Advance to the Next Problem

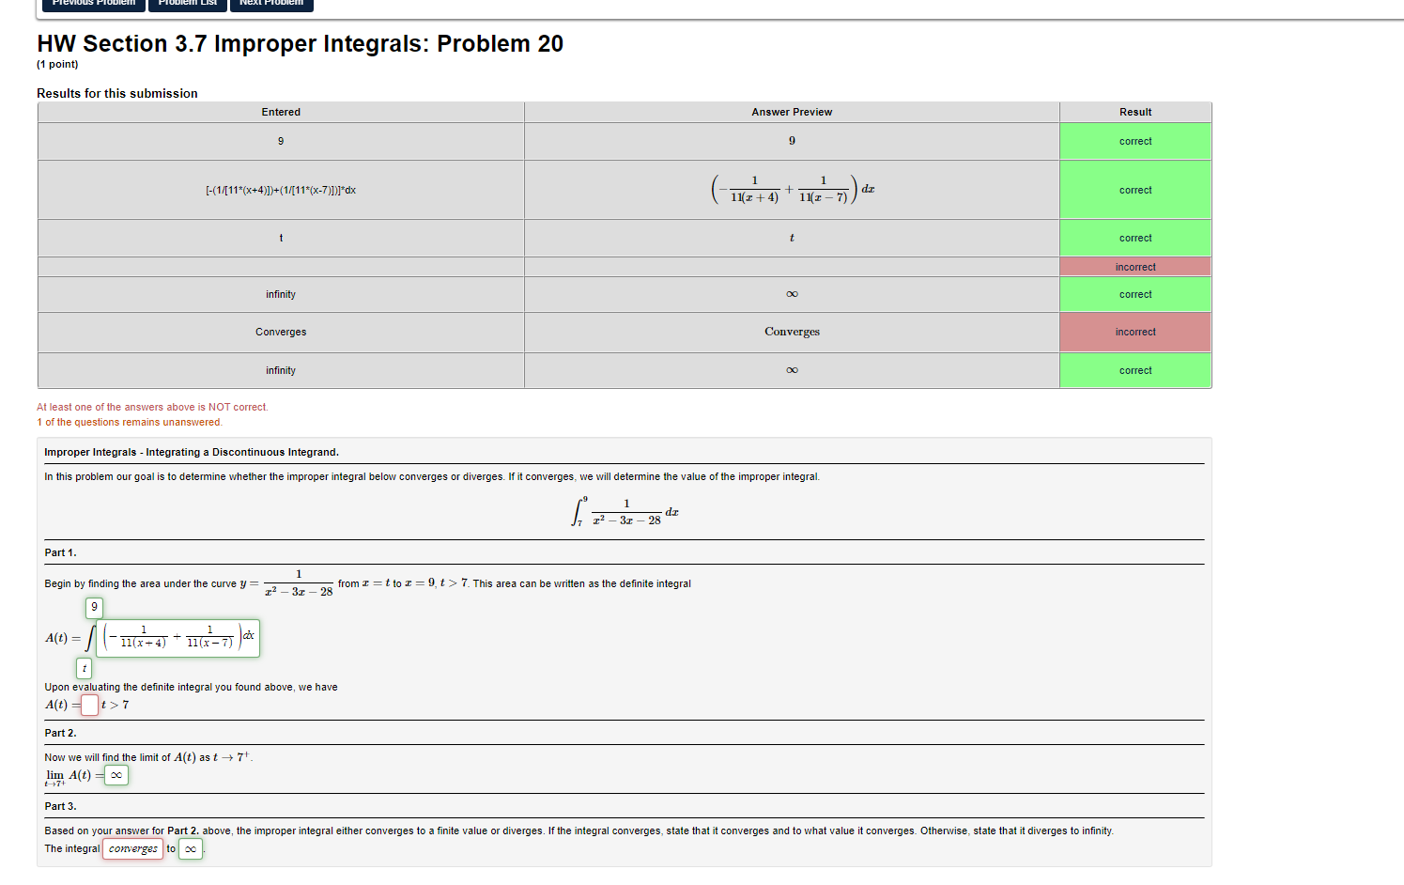[x=271, y=4]
